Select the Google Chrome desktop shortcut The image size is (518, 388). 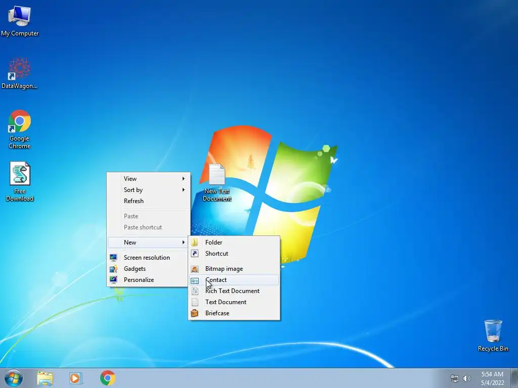pyautogui.click(x=20, y=129)
